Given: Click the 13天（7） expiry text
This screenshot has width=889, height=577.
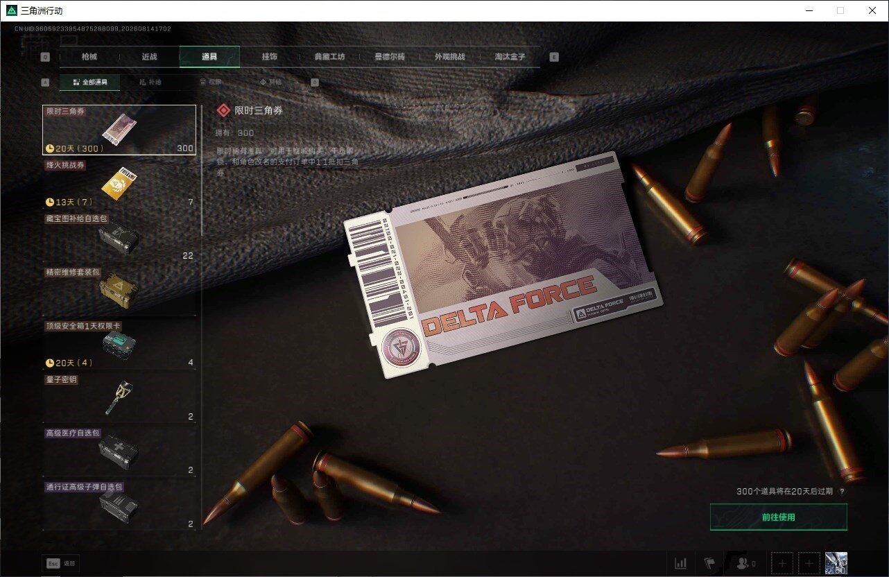Looking at the screenshot, I should click(x=74, y=203).
